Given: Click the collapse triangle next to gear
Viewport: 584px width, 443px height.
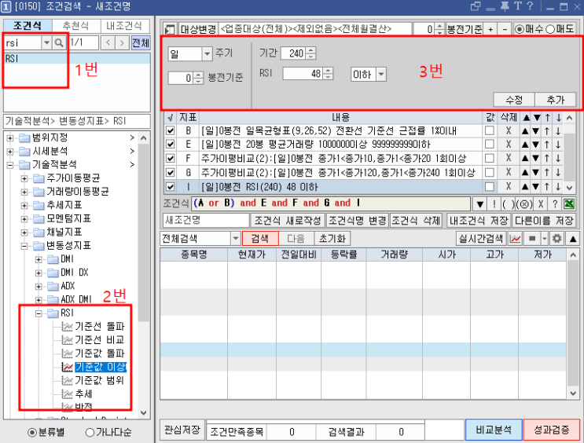Looking at the screenshot, I should (573, 239).
